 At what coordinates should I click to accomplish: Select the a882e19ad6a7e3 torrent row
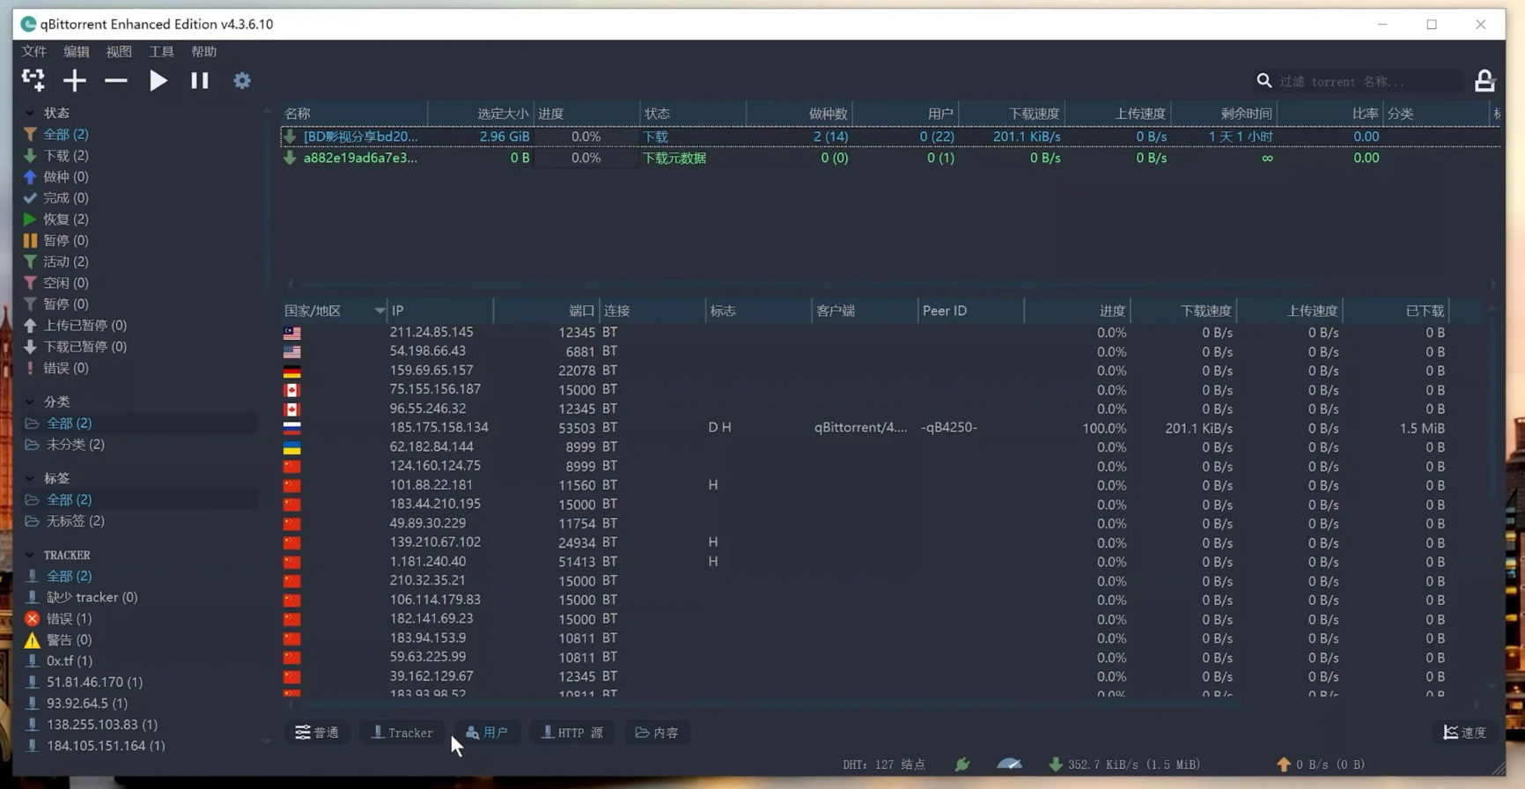coord(889,159)
